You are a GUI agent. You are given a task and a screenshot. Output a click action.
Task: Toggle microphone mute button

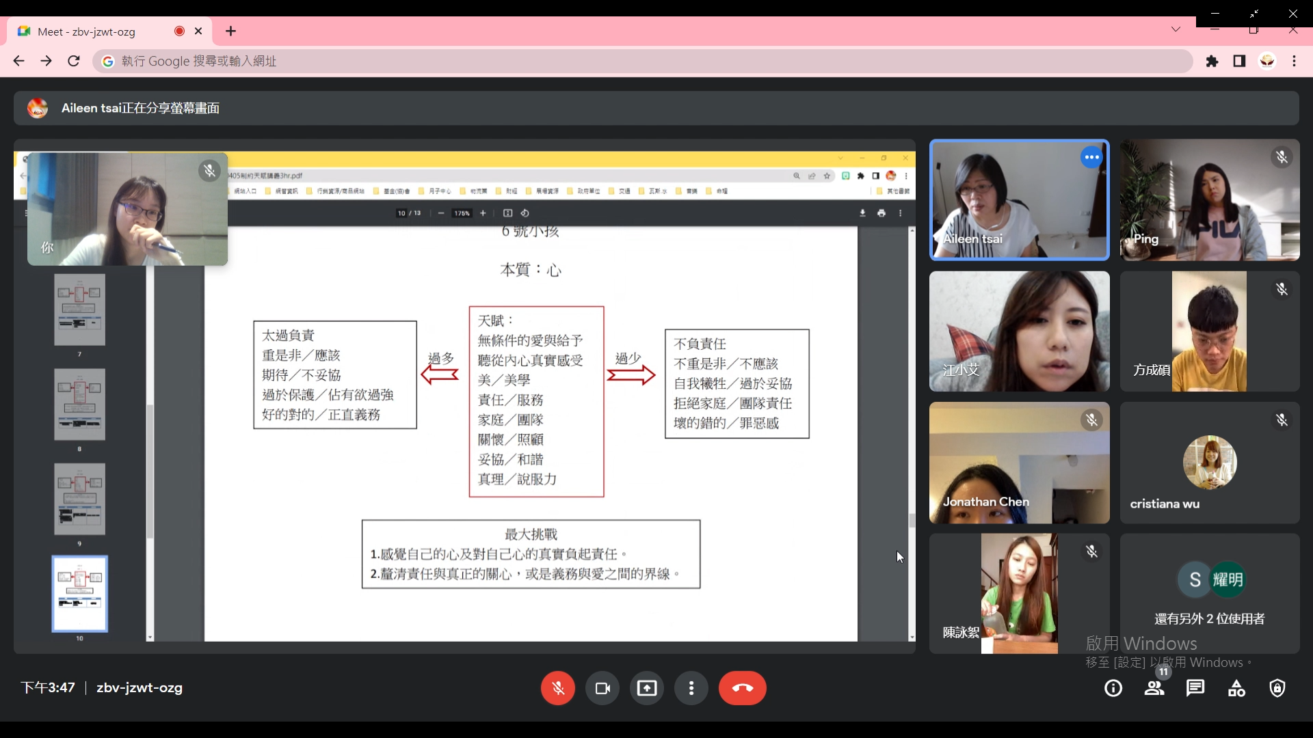point(557,688)
